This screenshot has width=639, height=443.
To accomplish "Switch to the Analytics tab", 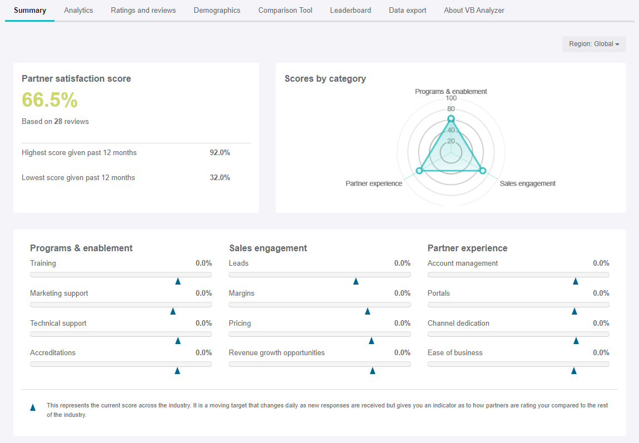I will coord(78,11).
